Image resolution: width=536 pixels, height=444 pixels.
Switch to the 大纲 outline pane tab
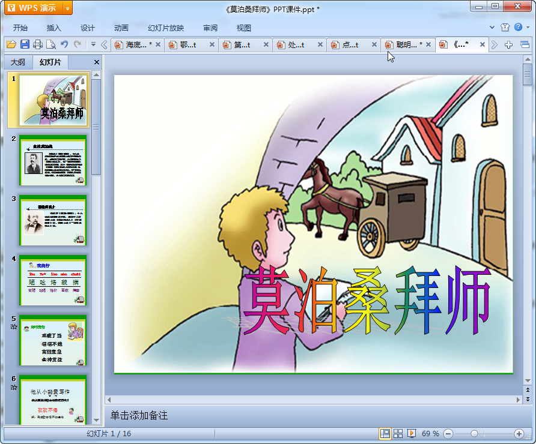[18, 62]
